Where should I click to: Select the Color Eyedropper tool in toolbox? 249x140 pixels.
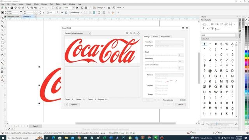(x=2, y=77)
